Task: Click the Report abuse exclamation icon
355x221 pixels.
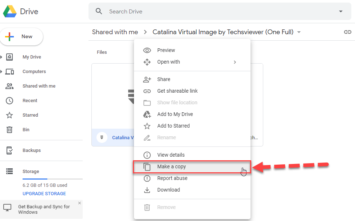Action: [147, 178]
